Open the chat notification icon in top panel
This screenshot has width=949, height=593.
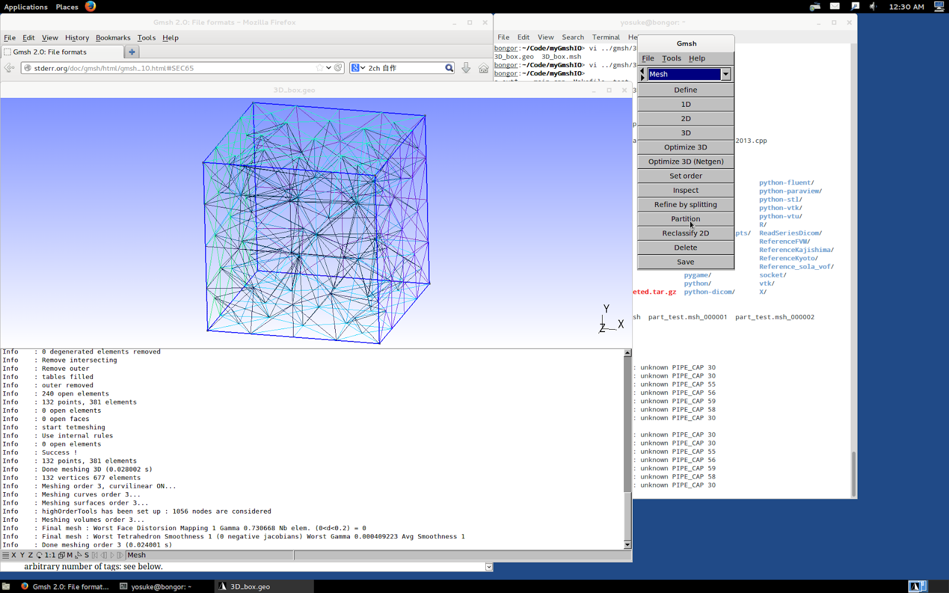[x=855, y=7]
